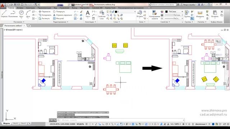The image size is (230, 129).
Task: Click the command line input field
Action: tap(120, 120)
